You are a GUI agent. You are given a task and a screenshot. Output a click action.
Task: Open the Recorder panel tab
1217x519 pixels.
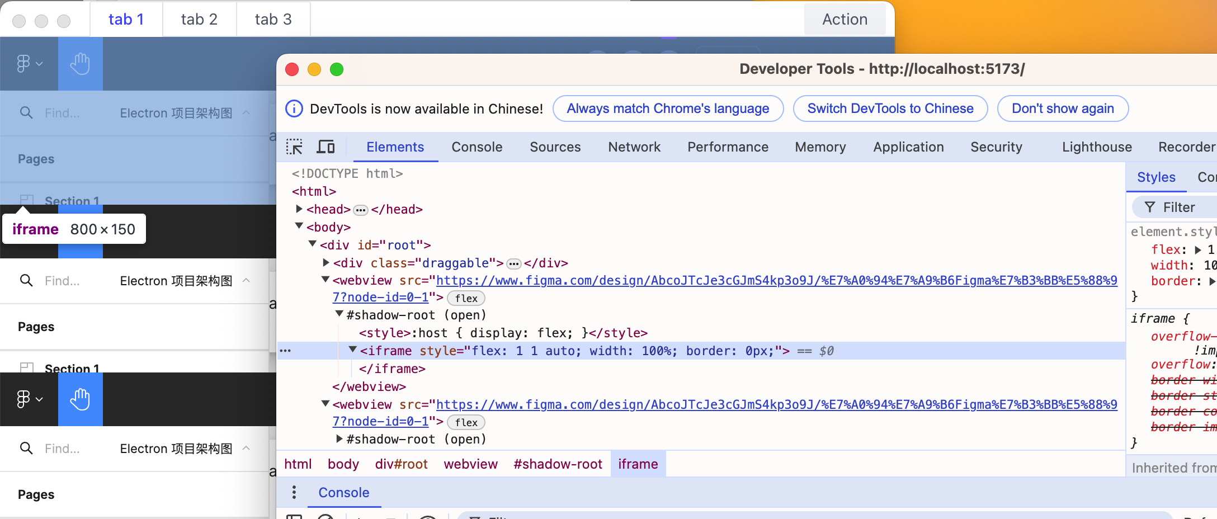pyautogui.click(x=1186, y=147)
